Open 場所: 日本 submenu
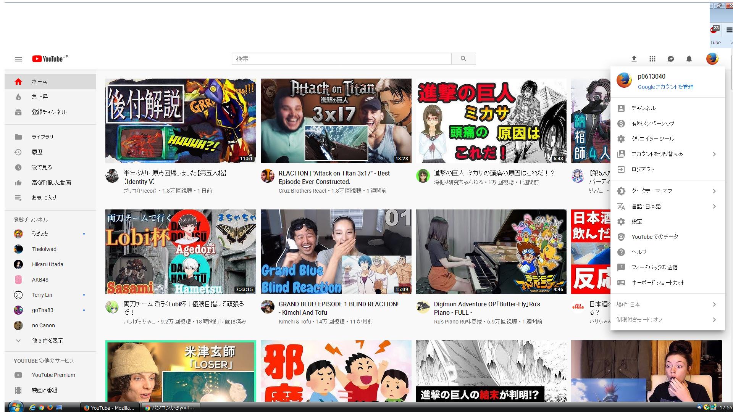The image size is (733, 412). coord(667,304)
